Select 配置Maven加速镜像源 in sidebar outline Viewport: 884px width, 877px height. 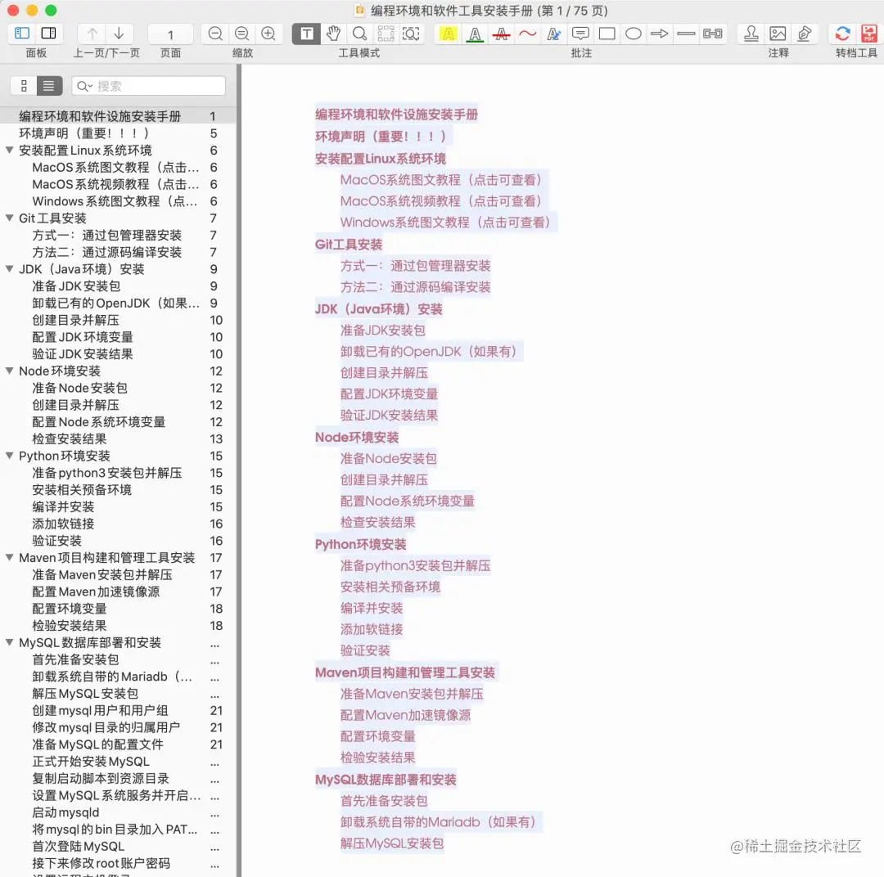pyautogui.click(x=117, y=591)
